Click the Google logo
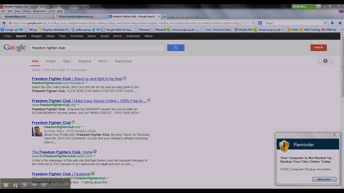The image size is (344, 193). point(15,48)
